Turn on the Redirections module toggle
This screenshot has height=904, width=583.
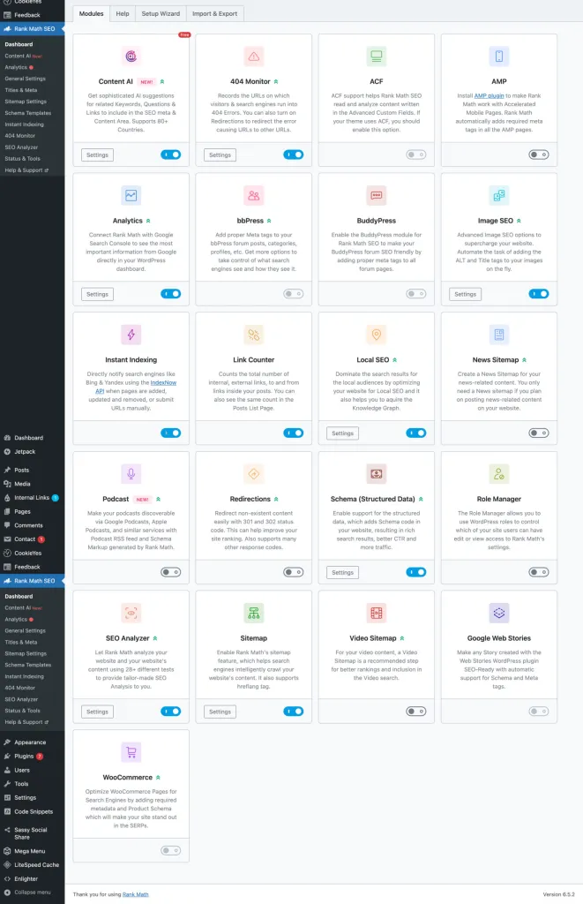click(293, 572)
